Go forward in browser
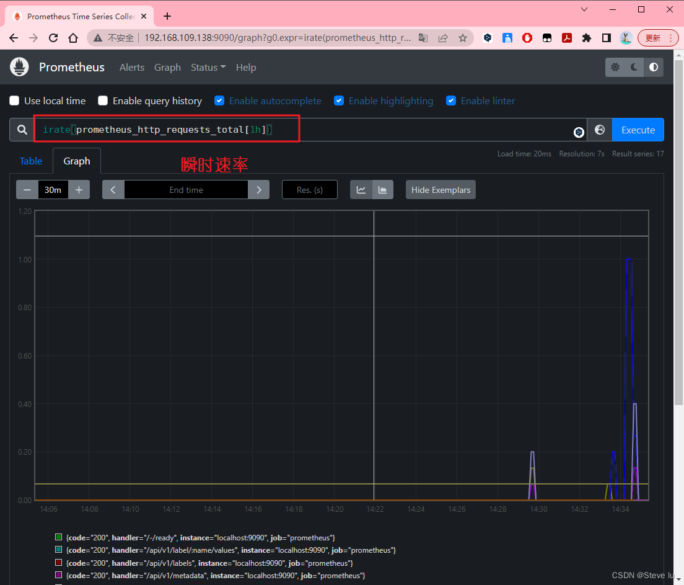 [33, 38]
